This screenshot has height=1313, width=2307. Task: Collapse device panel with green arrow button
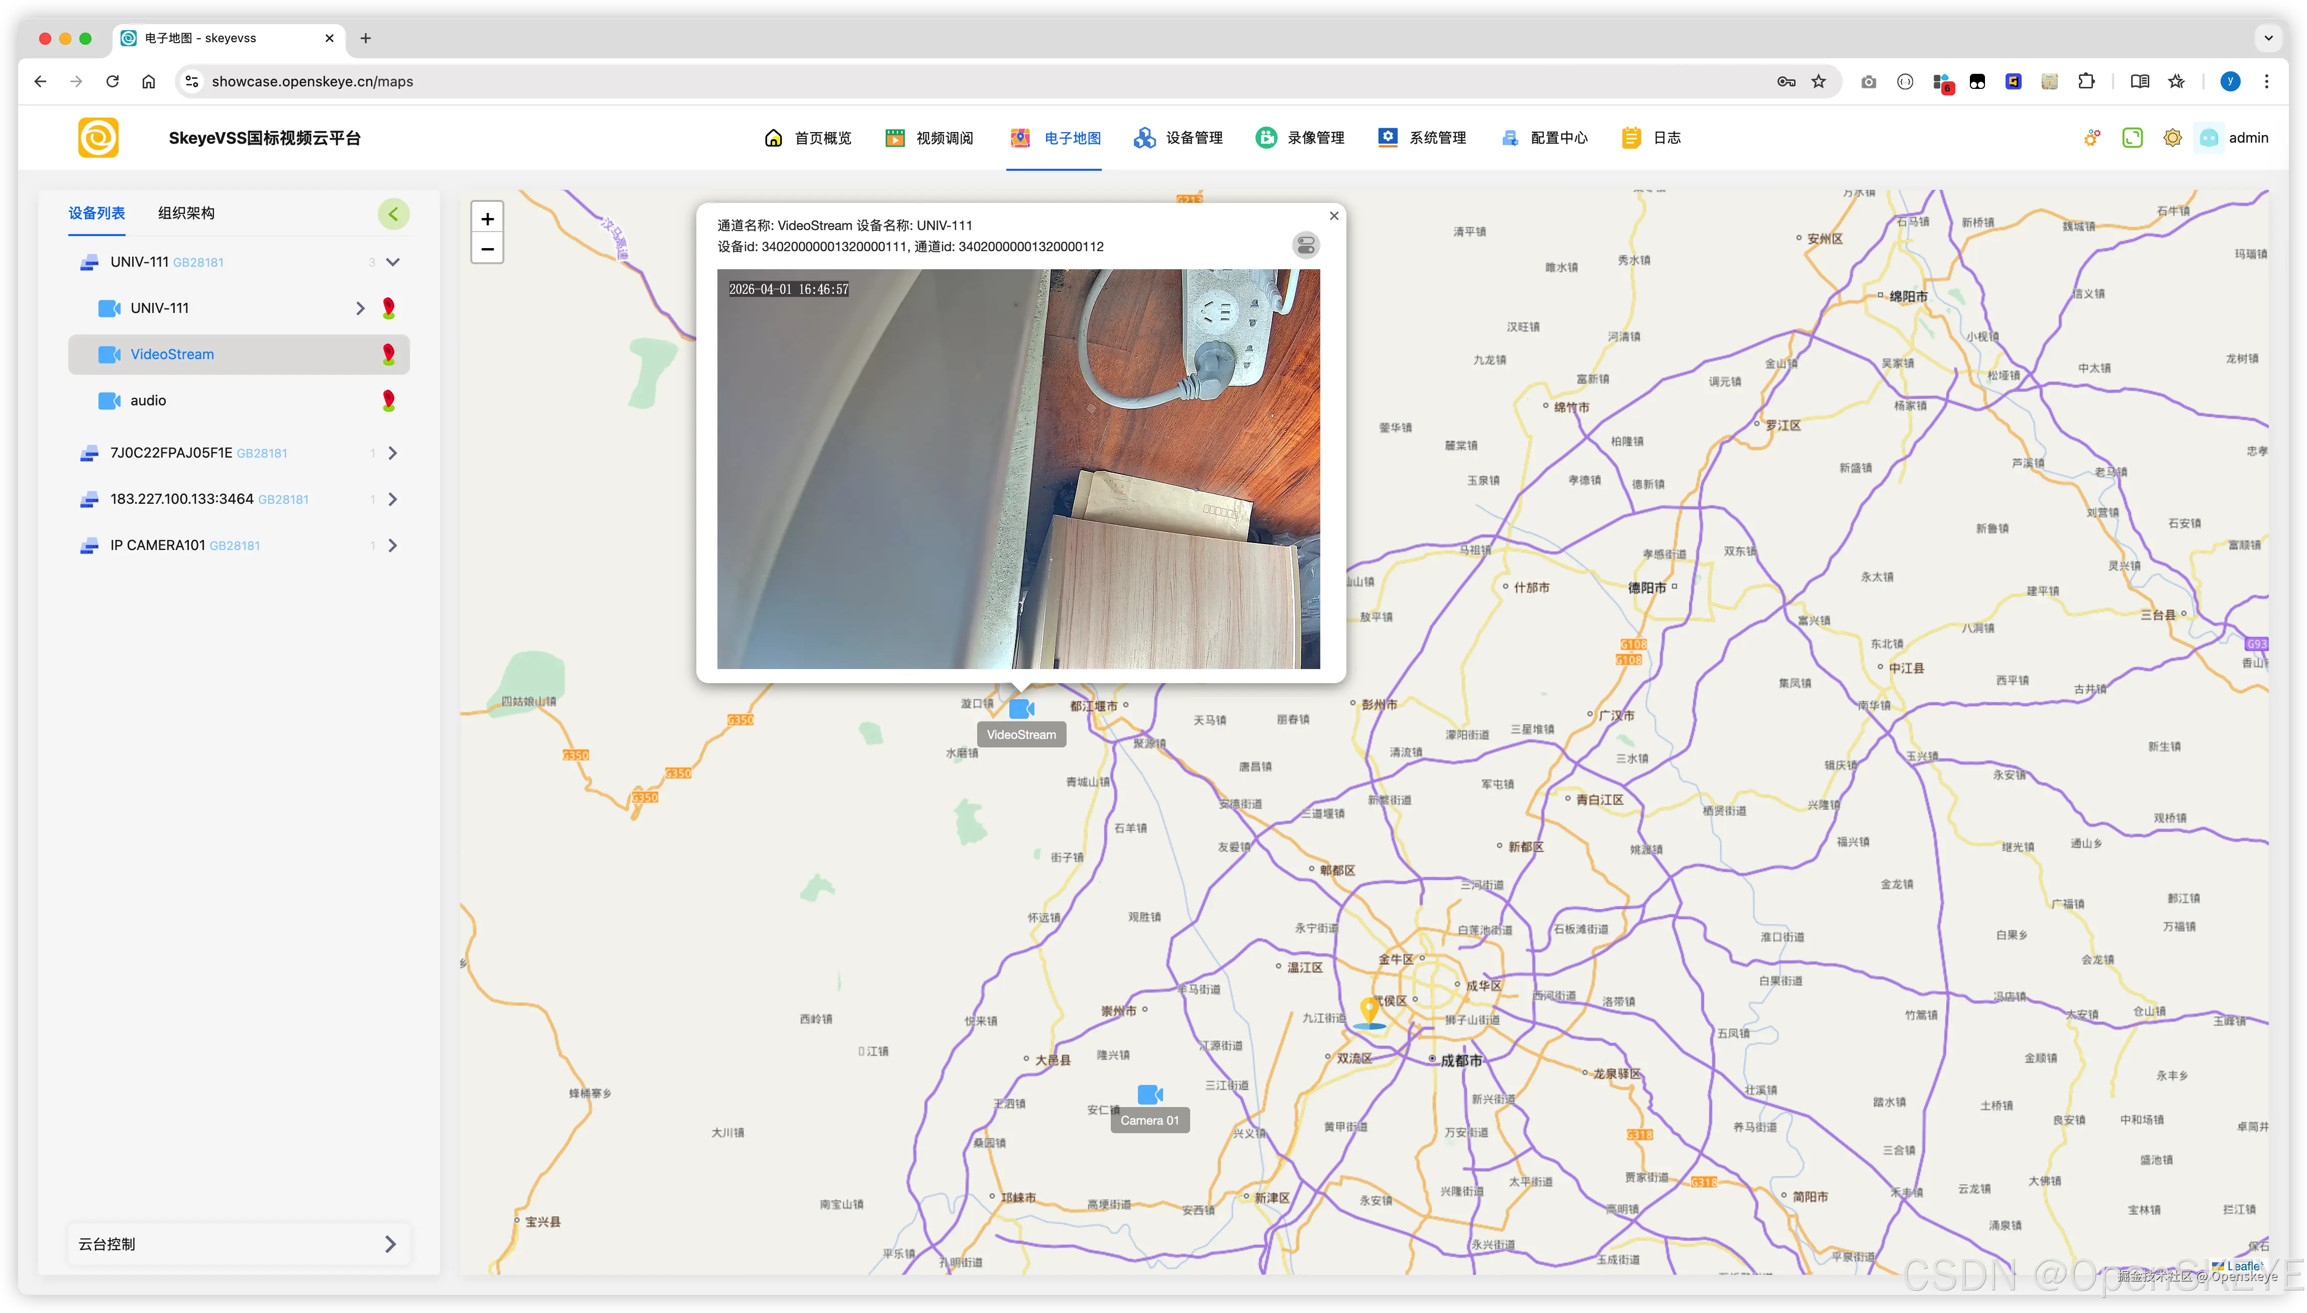(393, 213)
